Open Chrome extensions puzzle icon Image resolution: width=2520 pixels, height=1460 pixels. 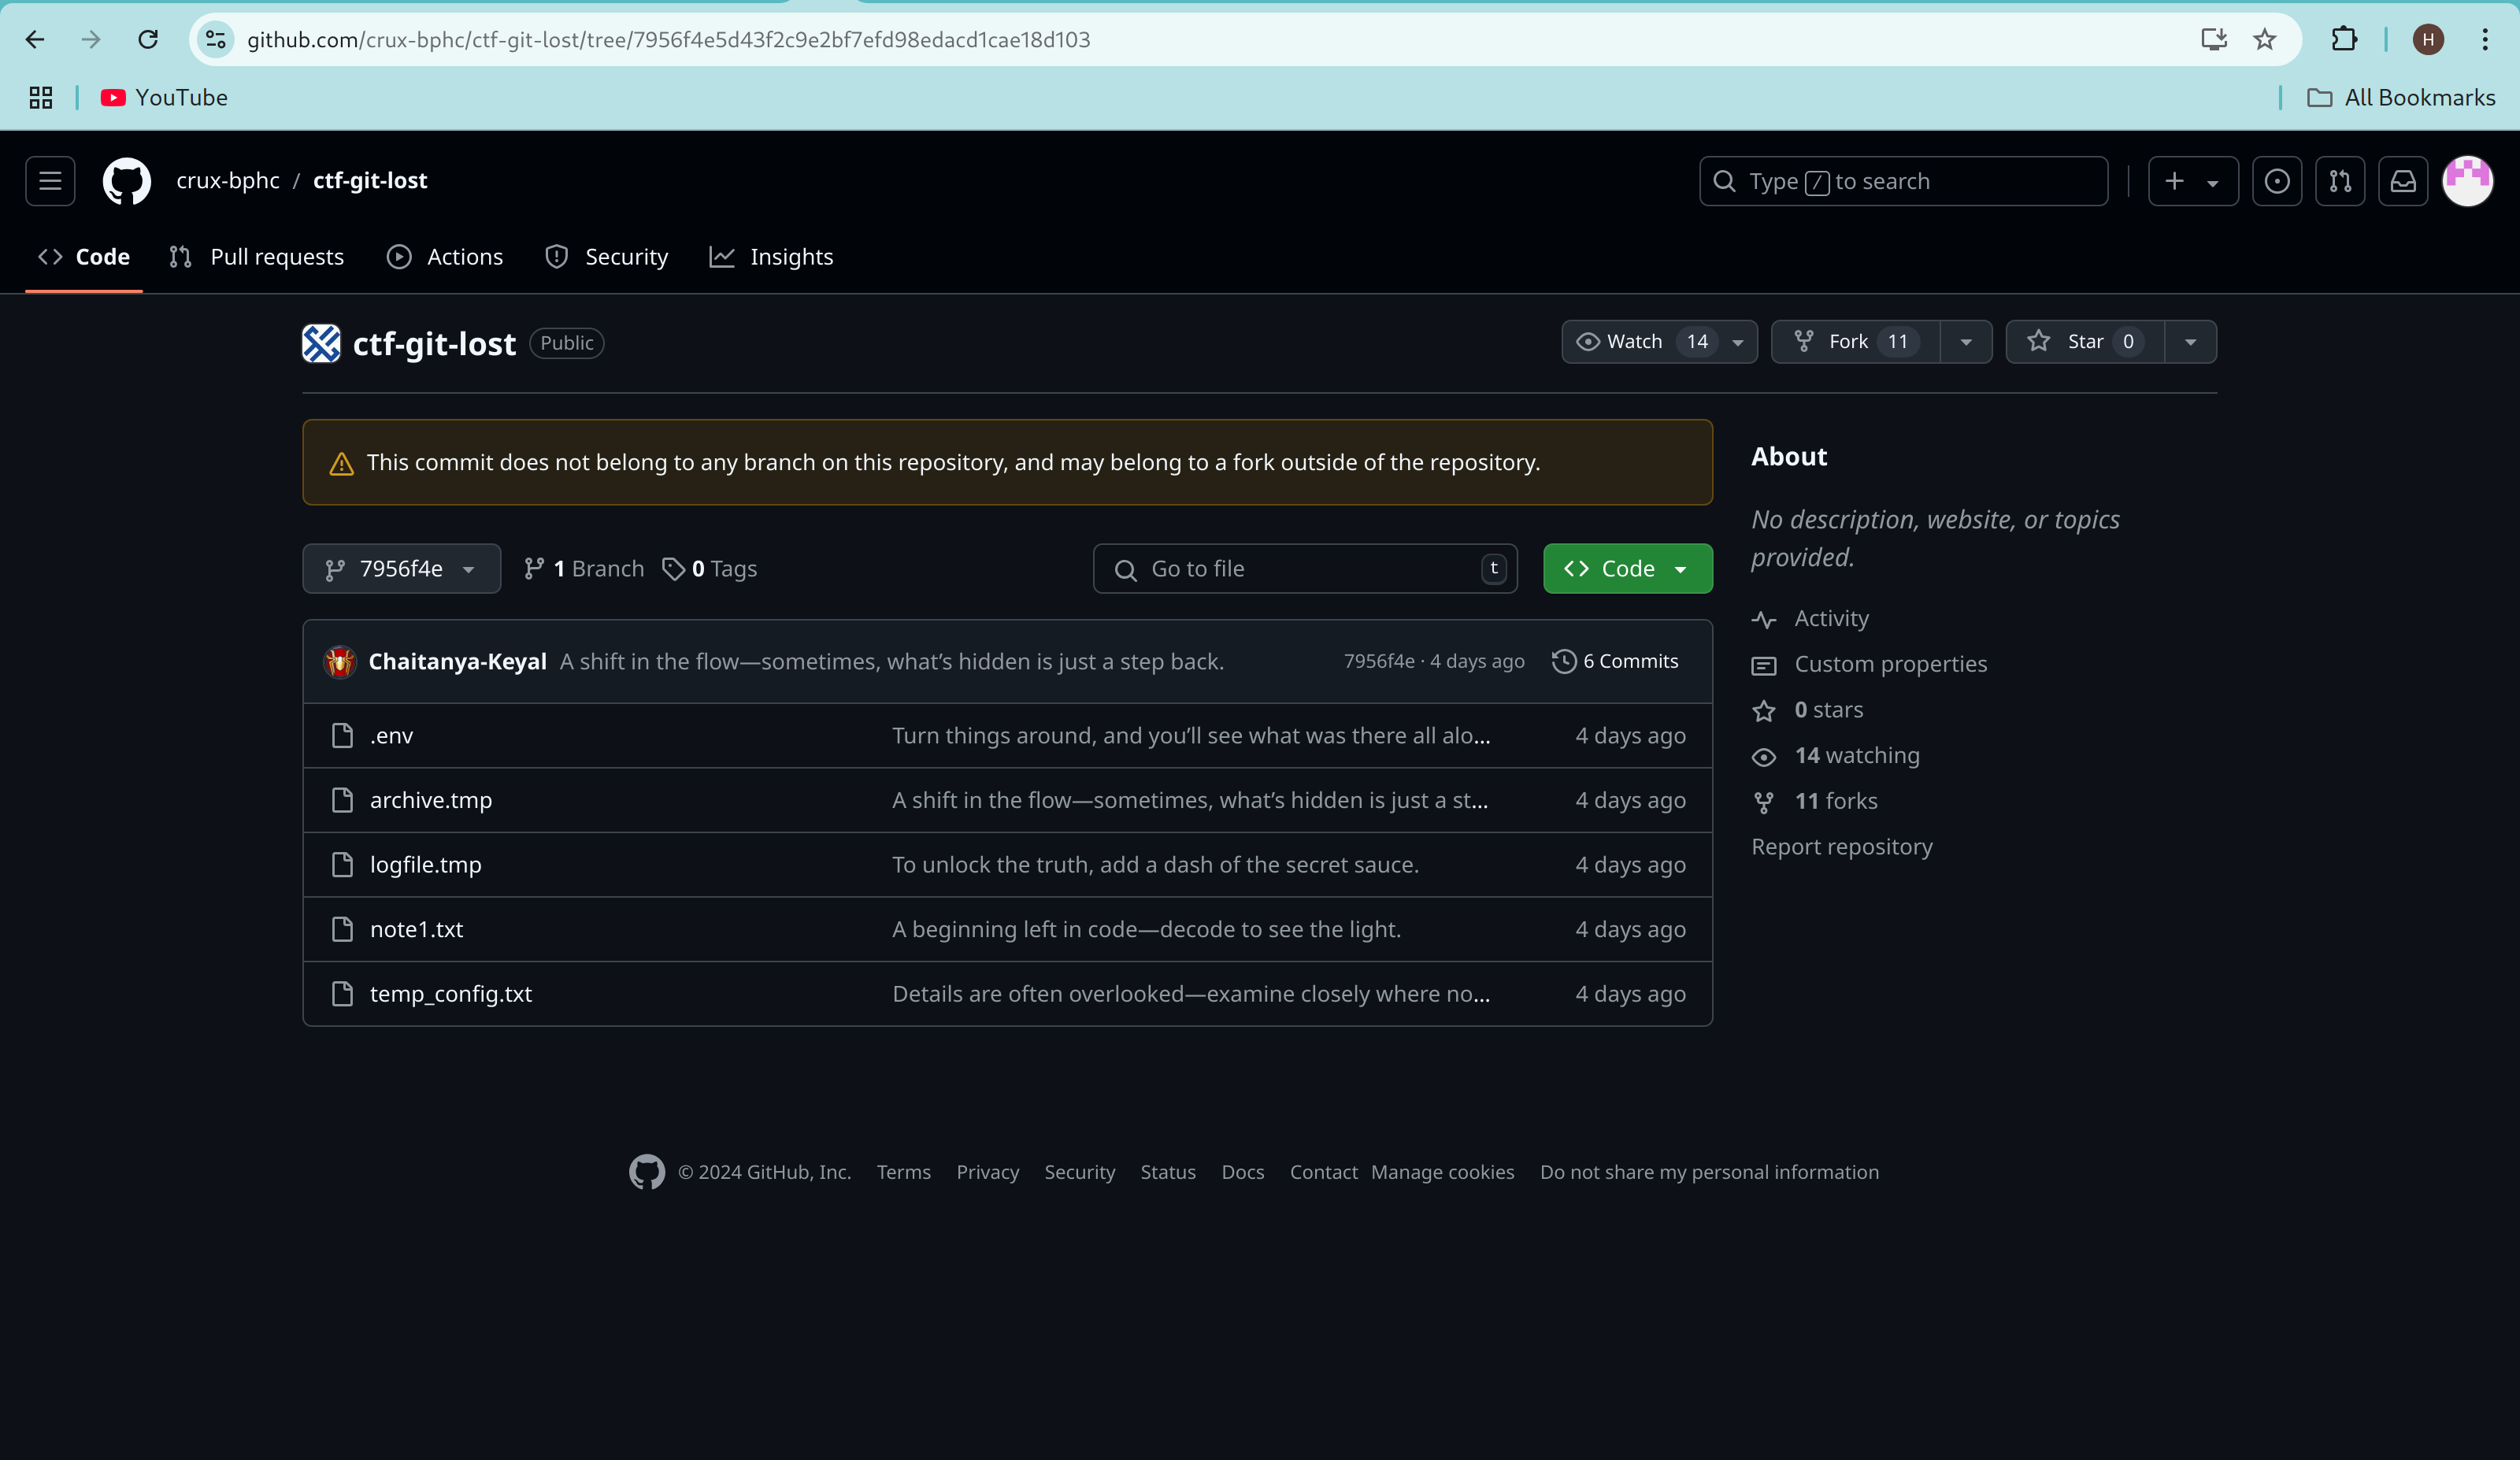coord(2344,40)
